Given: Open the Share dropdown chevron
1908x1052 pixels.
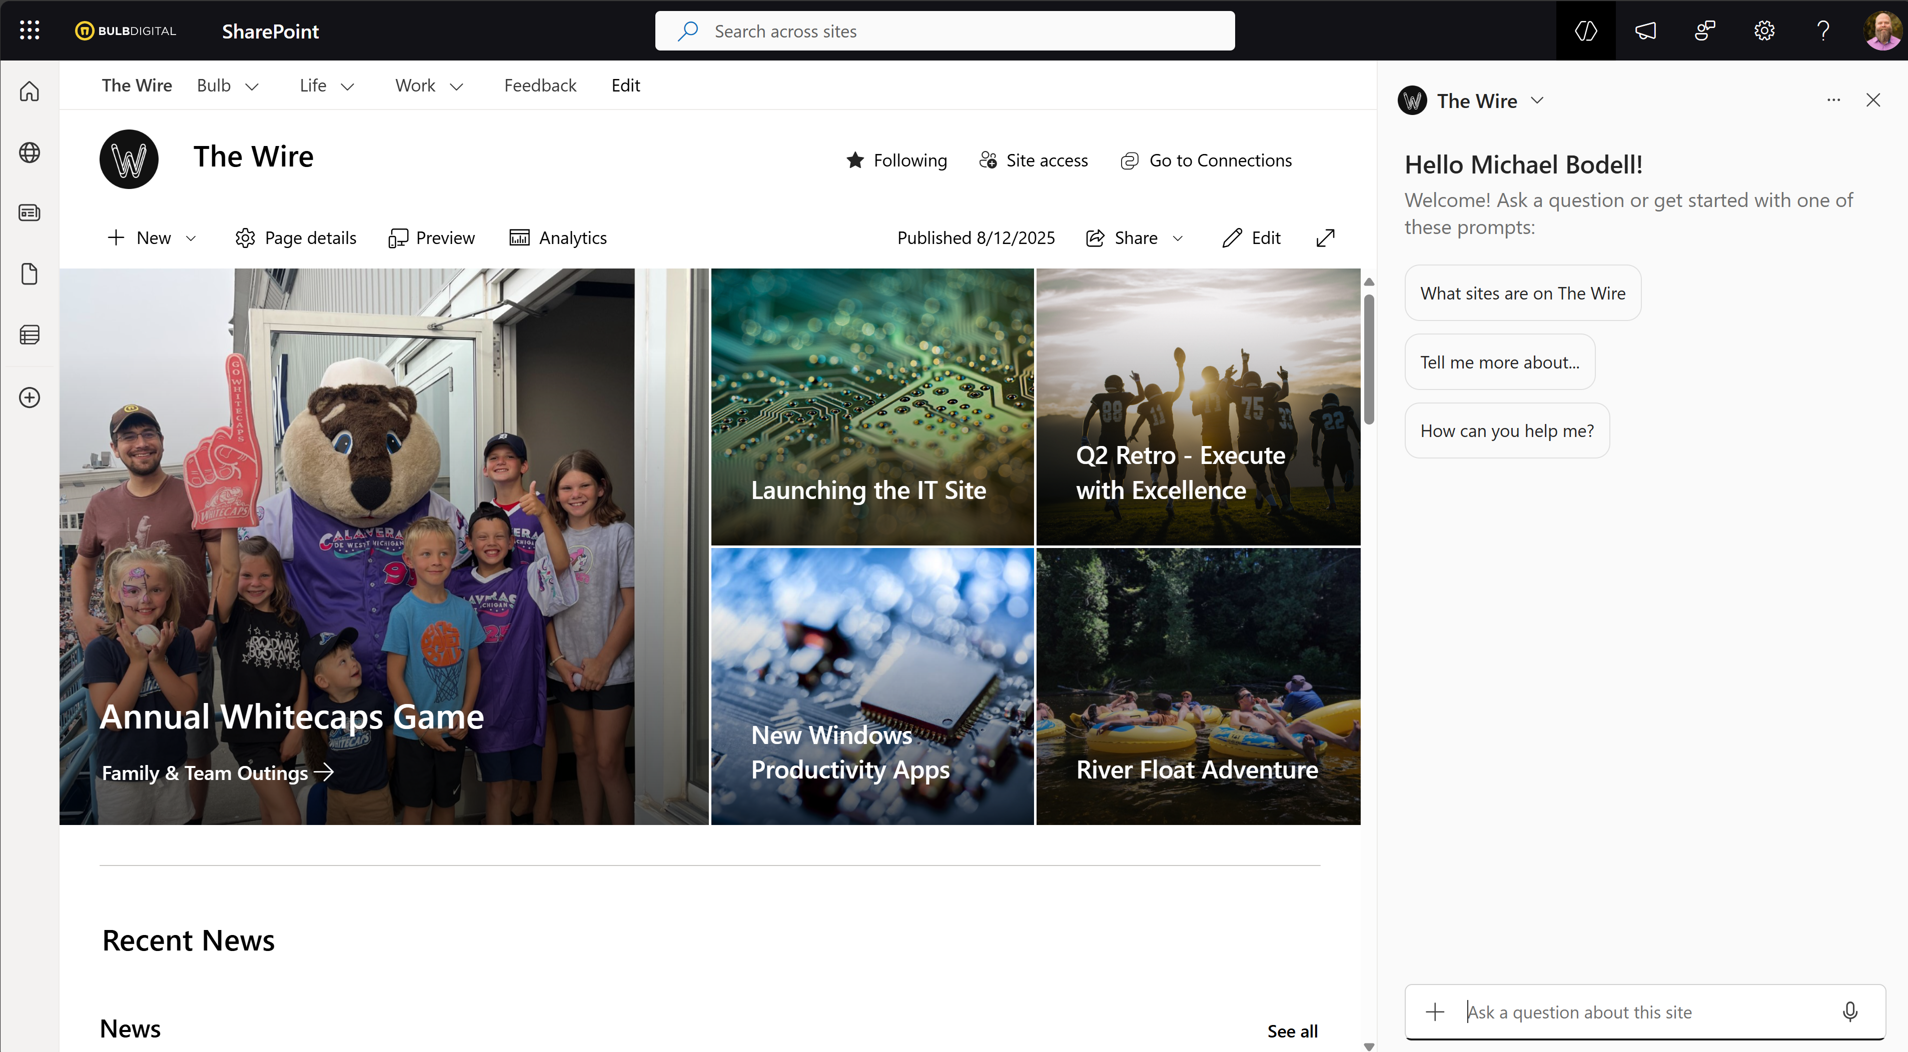Looking at the screenshot, I should click(x=1178, y=238).
